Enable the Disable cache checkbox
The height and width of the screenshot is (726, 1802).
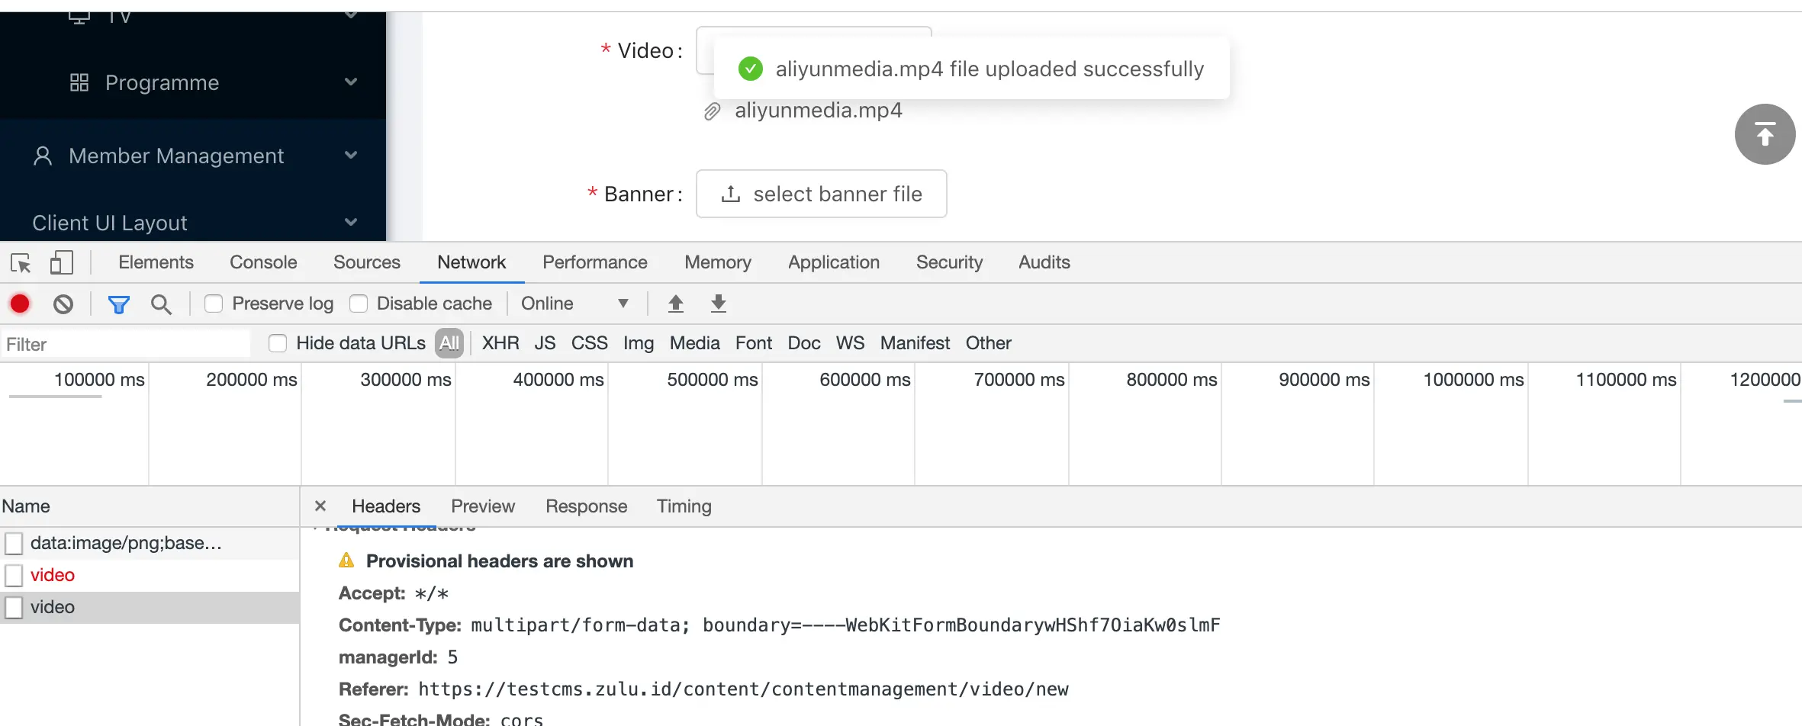tap(359, 304)
